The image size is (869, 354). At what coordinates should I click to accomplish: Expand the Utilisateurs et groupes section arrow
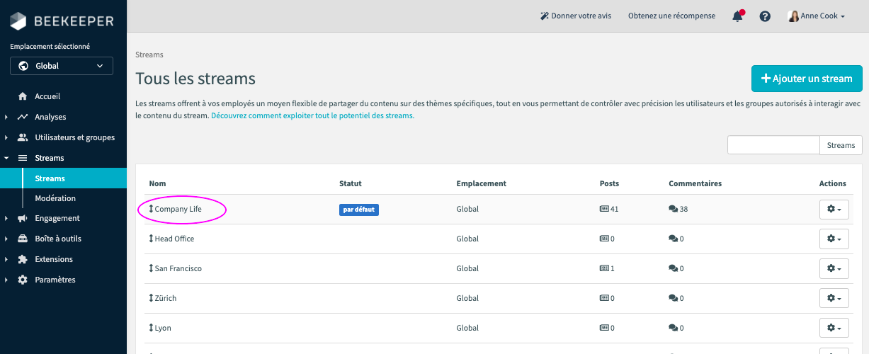(x=6, y=138)
